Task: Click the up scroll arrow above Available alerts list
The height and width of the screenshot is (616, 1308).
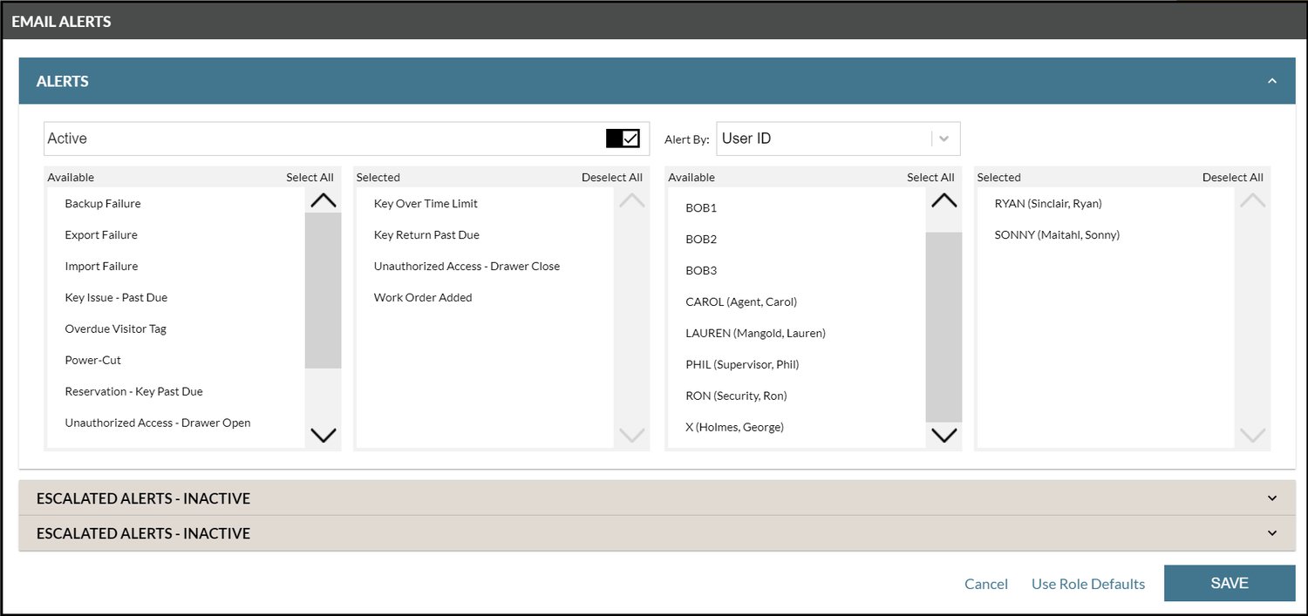Action: tap(323, 200)
